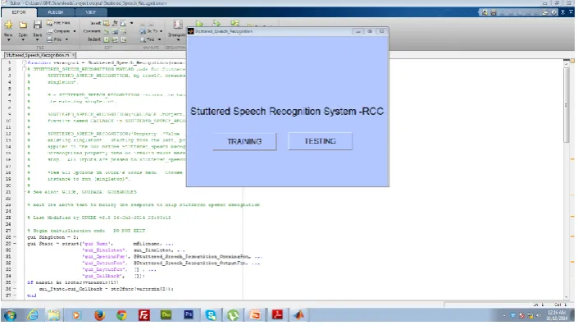Open Photoshop from the taskbar

click(189, 315)
